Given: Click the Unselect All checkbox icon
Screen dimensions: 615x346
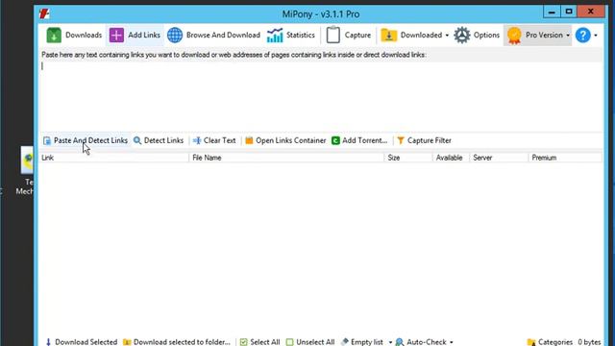Looking at the screenshot, I should tap(289, 342).
